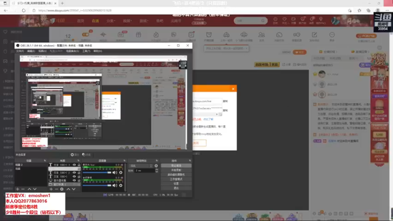Open the 场景集合(S) menu in OBS

coord(72,51)
